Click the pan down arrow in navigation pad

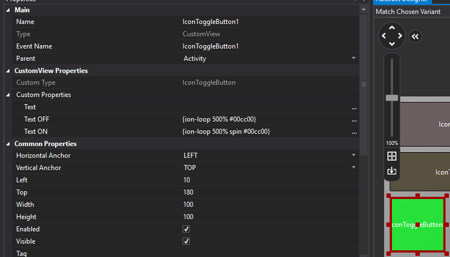click(x=392, y=45)
